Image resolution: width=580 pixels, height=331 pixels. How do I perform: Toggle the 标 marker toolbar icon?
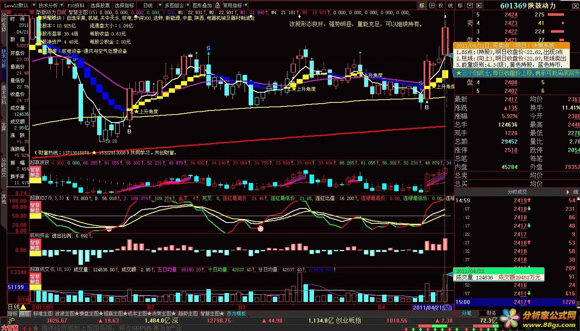coord(422,5)
